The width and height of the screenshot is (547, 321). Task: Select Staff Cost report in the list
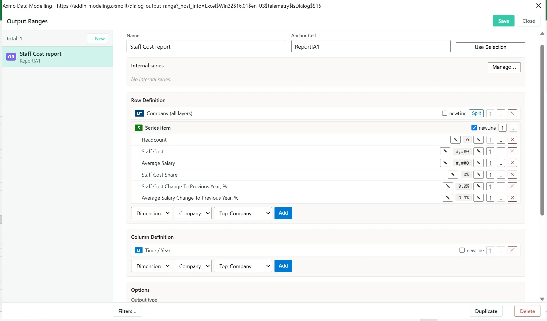coord(57,57)
